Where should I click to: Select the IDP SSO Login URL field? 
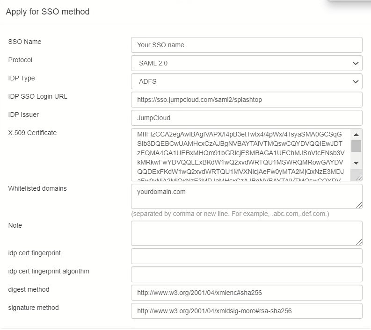247,100
